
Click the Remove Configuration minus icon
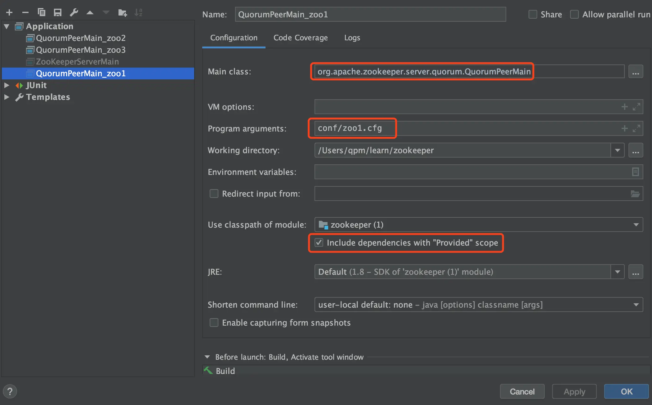click(25, 12)
